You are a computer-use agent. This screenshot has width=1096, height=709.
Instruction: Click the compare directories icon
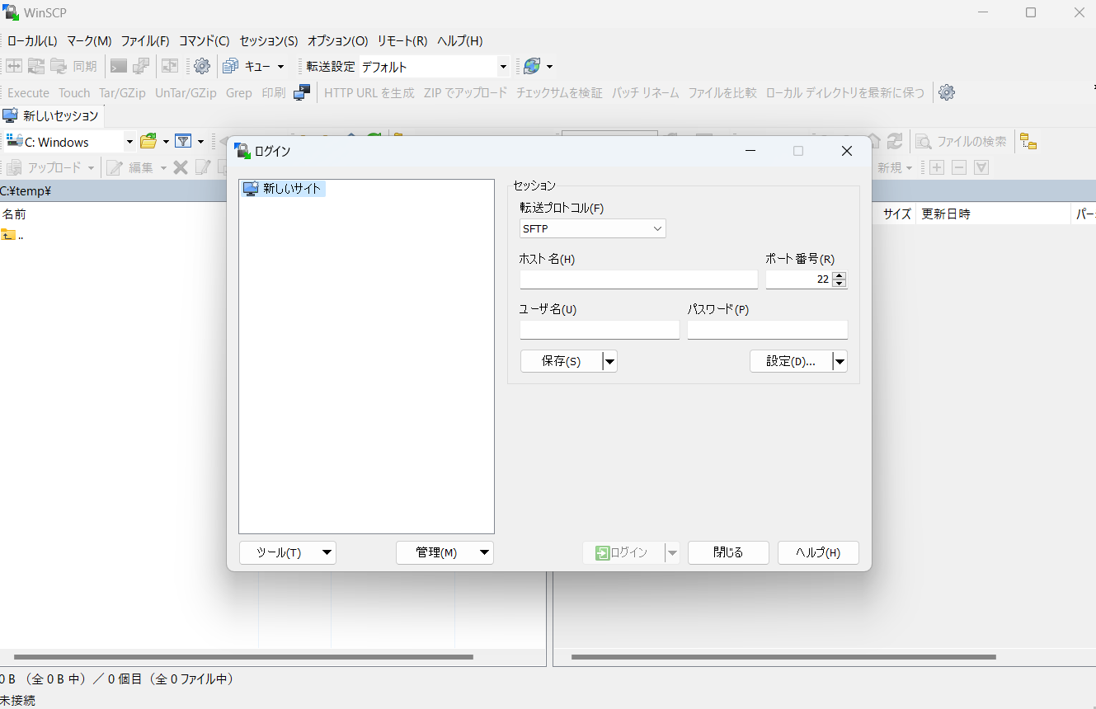pos(15,66)
